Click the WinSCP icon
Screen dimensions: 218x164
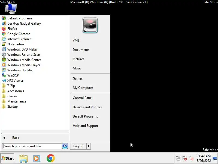click(x=4, y=75)
